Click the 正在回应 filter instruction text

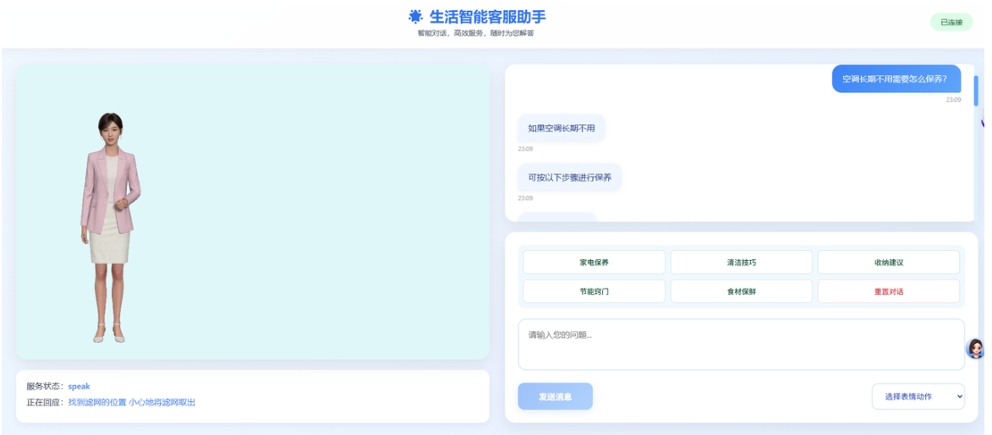pyautogui.click(x=132, y=403)
